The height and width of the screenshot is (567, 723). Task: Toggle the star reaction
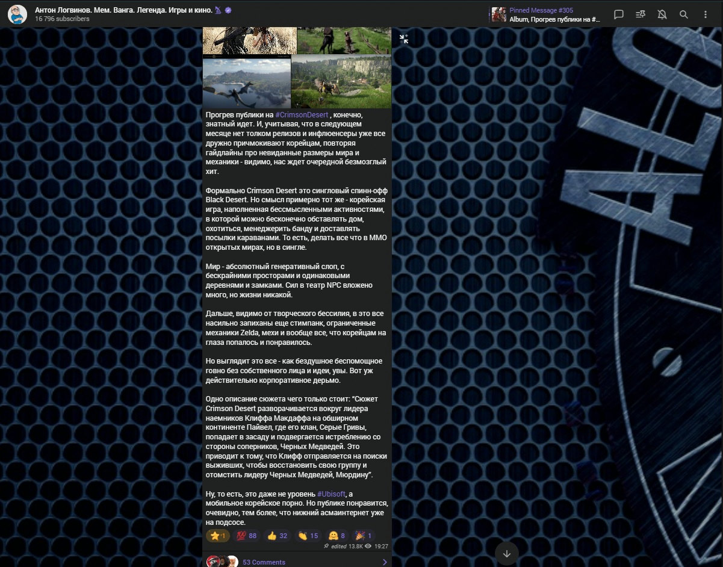[x=217, y=536]
